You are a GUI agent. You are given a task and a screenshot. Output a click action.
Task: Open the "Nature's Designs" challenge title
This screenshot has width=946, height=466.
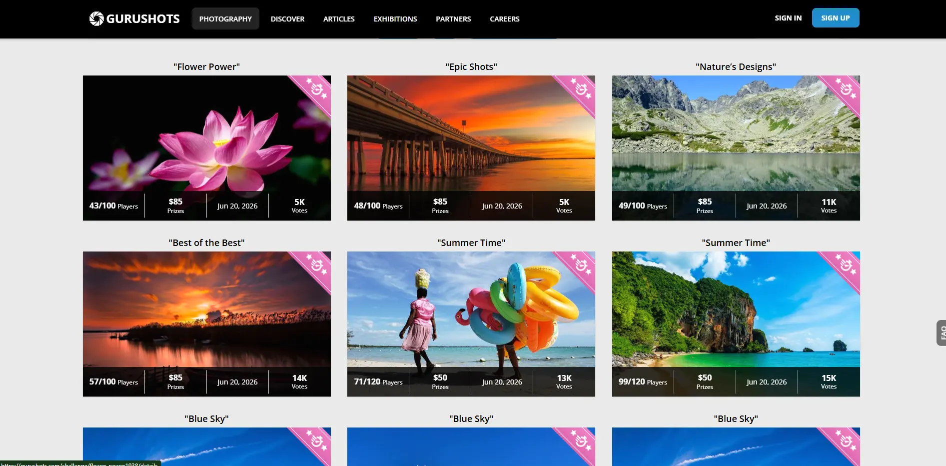736,66
